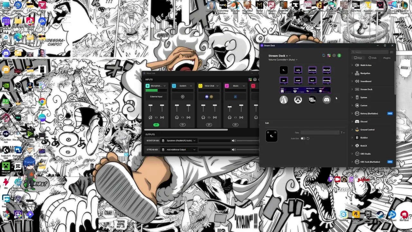The height and width of the screenshot is (232, 412).
Task: Open Navigation actions category
Action: click(x=365, y=73)
